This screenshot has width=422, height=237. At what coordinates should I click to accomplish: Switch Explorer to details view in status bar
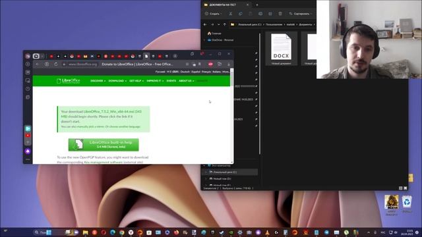(x=400, y=188)
